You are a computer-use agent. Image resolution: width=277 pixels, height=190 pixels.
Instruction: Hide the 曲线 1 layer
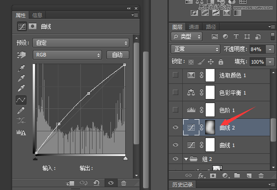[176, 145]
